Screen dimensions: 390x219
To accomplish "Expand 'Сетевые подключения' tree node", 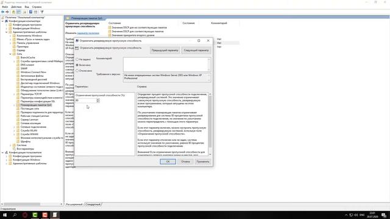I will click(x=14, y=127).
